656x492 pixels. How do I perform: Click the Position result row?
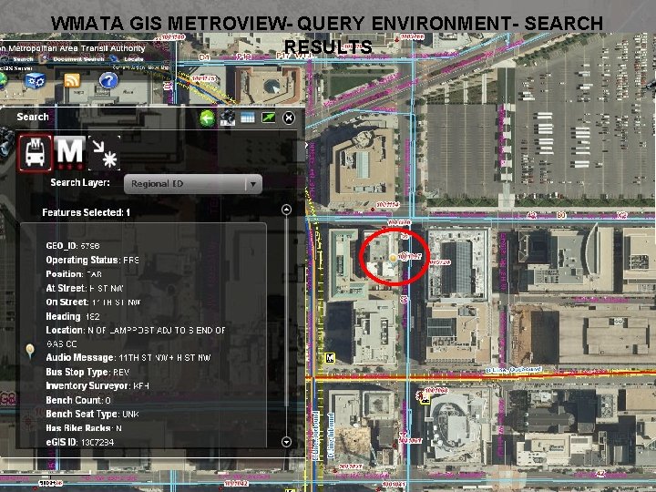coord(74,274)
